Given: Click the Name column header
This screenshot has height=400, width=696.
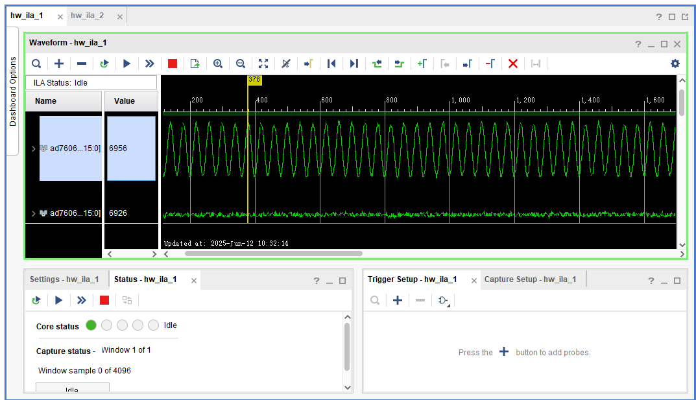Looking at the screenshot, I should 64,101.
